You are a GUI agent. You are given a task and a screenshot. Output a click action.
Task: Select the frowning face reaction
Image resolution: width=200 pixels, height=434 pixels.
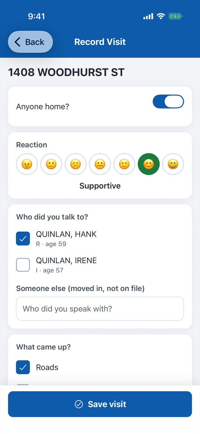click(51, 164)
